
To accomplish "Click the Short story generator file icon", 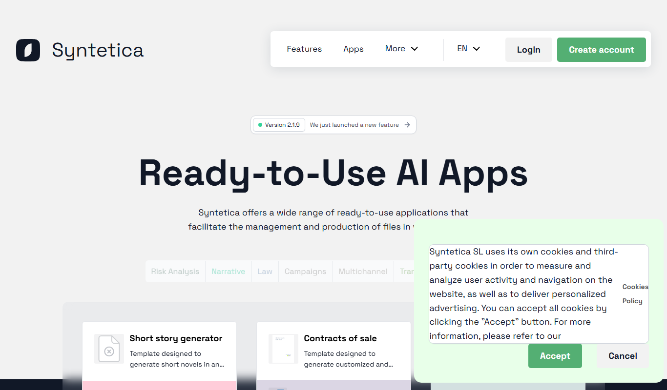I will (x=109, y=349).
